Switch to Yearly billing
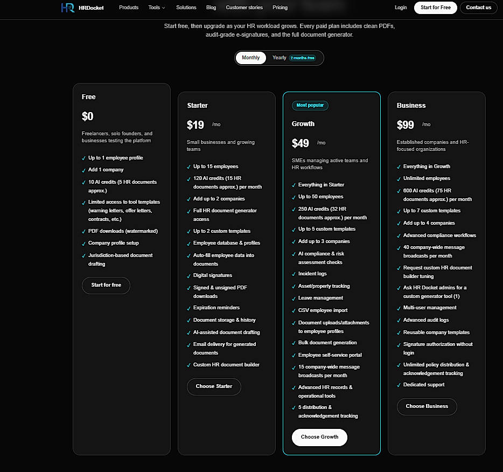Image resolution: width=503 pixels, height=472 pixels. pos(279,58)
